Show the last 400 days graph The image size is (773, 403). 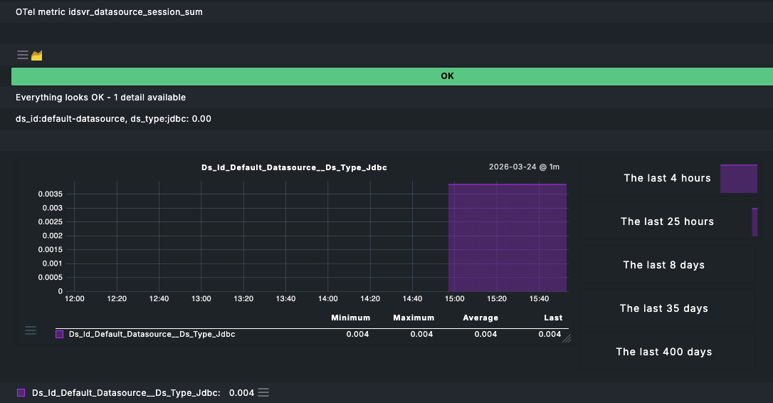coord(663,352)
